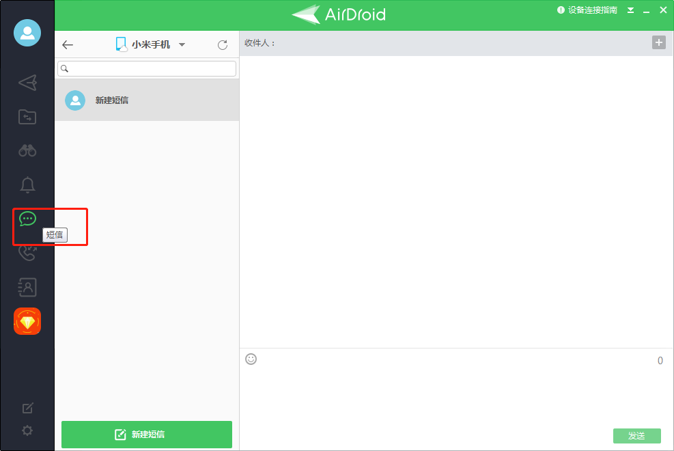Click the 小米手机 phone device icon
The height and width of the screenshot is (451, 674).
[x=122, y=44]
